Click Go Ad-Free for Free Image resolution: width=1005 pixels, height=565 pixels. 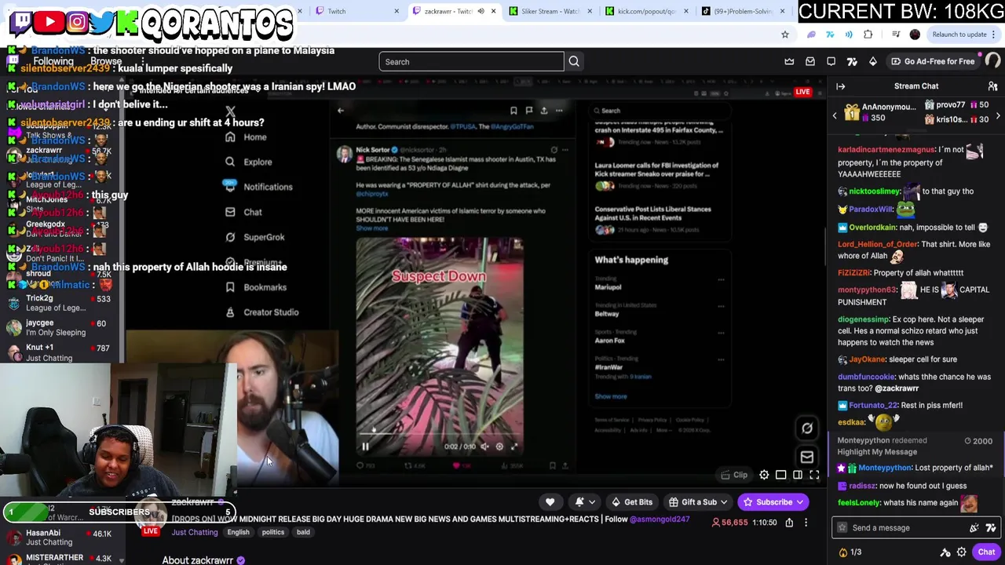click(933, 61)
